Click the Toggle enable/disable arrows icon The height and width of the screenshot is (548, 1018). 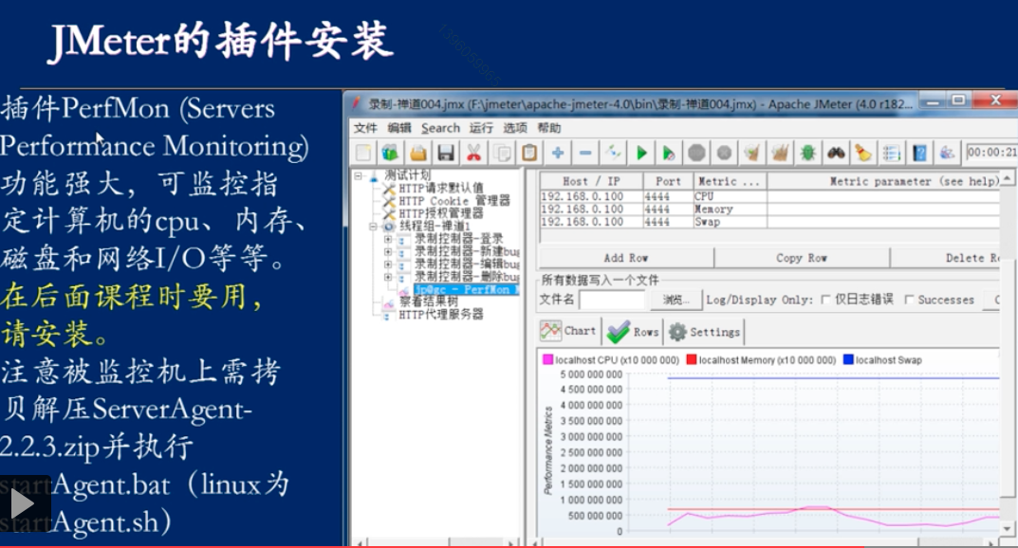tap(614, 153)
